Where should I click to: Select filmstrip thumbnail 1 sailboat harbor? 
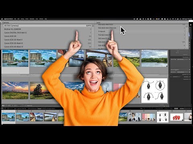tap(8, 117)
